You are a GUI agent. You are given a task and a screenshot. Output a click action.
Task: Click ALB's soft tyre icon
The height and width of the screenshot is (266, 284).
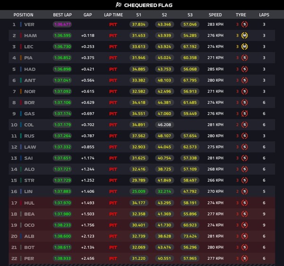[x=245, y=236]
